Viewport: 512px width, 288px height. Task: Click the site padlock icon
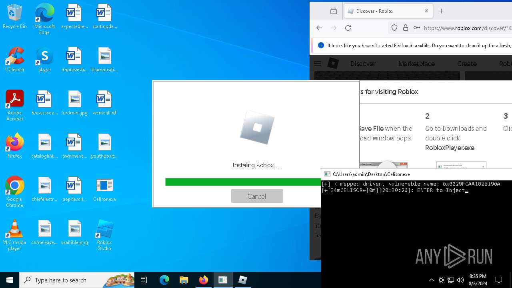pyautogui.click(x=406, y=28)
